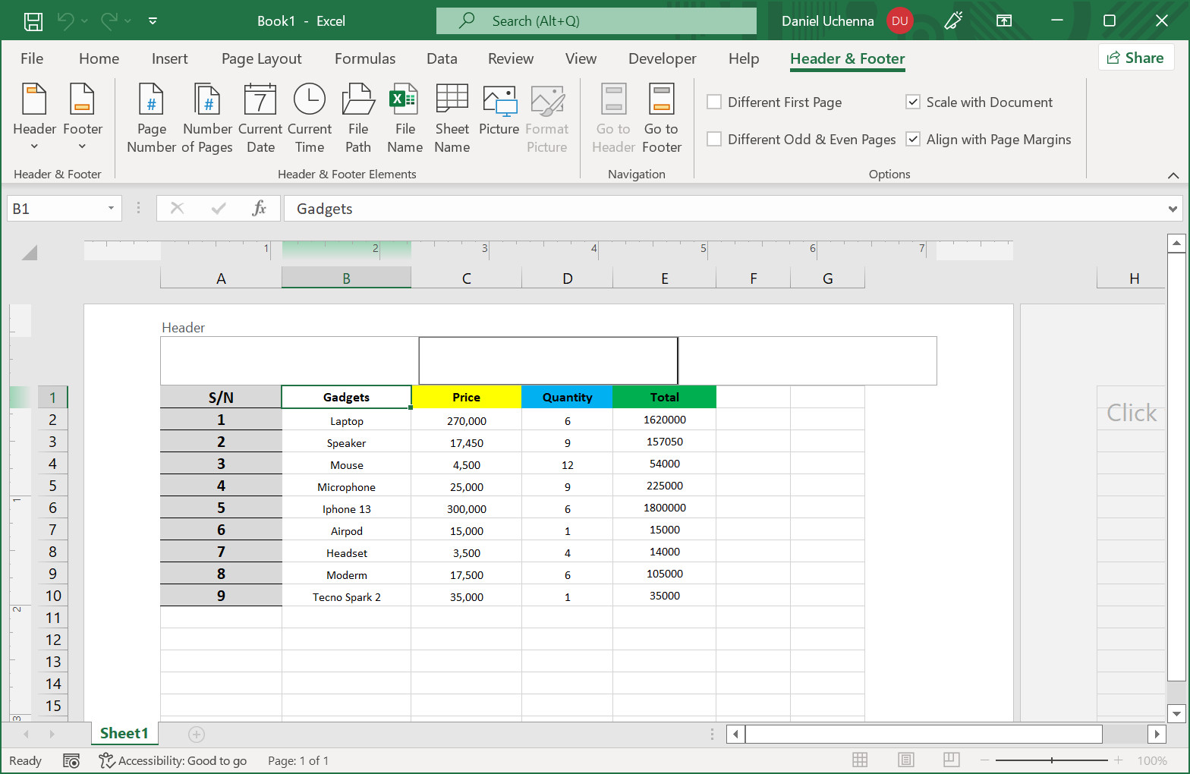Open the Header presets dropdown
1190x774 pixels.
tap(35, 118)
